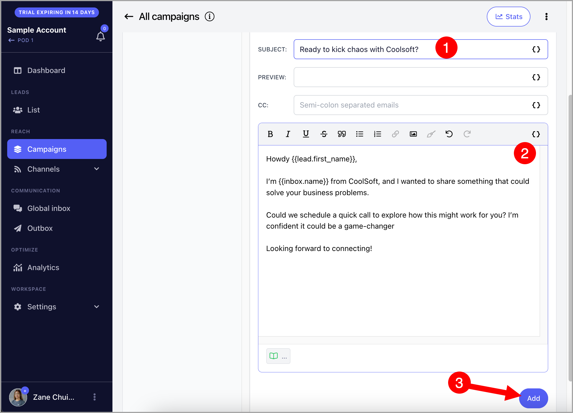Viewport: 573px width, 413px height.
Task: Open Analytics in the sidebar
Action: 57,268
